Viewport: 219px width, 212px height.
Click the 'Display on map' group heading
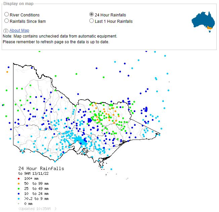click(x=18, y=4)
